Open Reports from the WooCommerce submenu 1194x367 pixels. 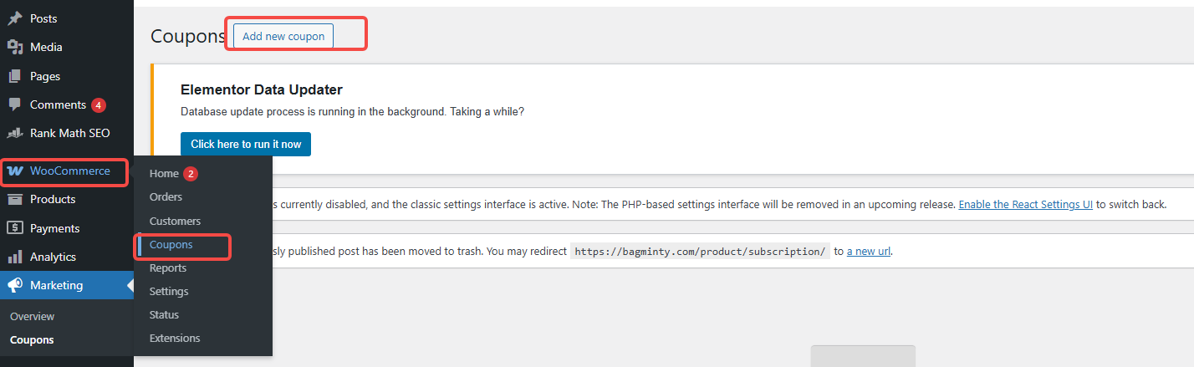coord(167,268)
